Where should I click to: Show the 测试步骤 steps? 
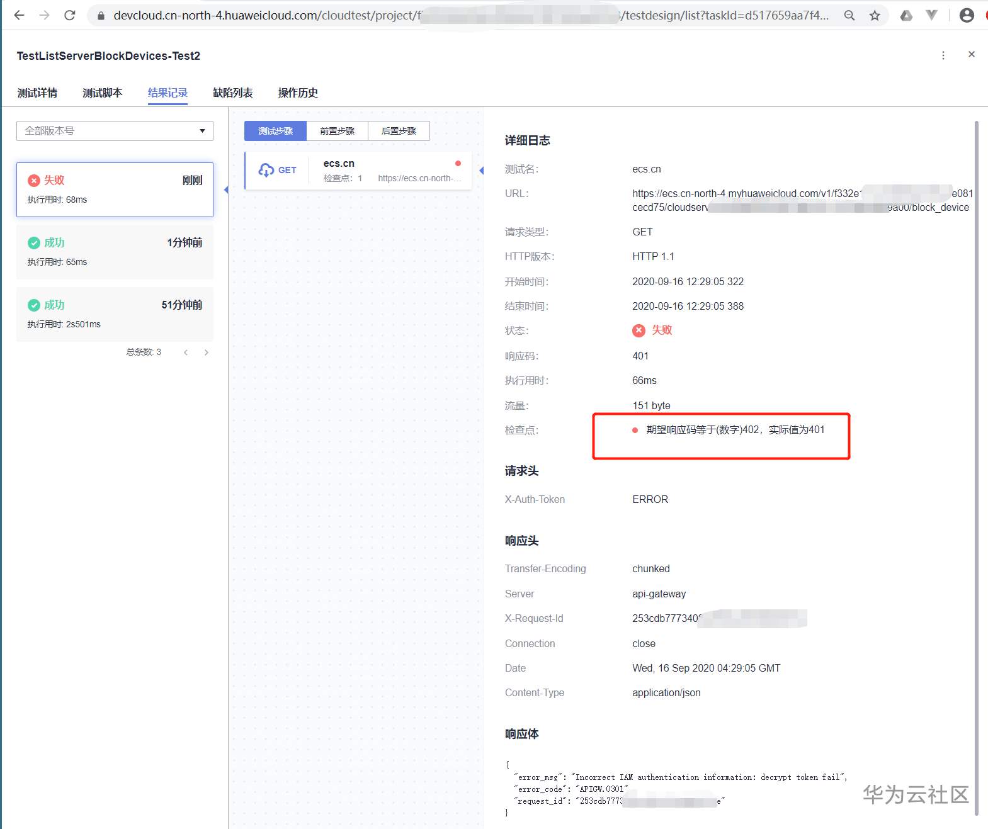point(275,131)
